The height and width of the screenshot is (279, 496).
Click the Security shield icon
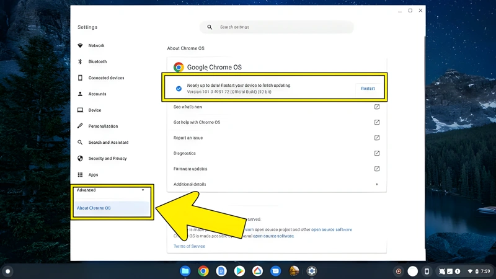80,159
